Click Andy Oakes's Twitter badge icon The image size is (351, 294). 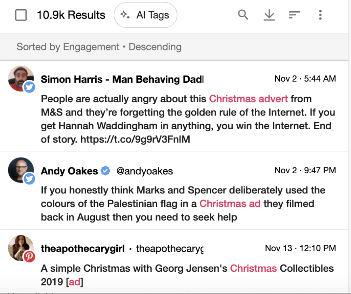click(29, 178)
